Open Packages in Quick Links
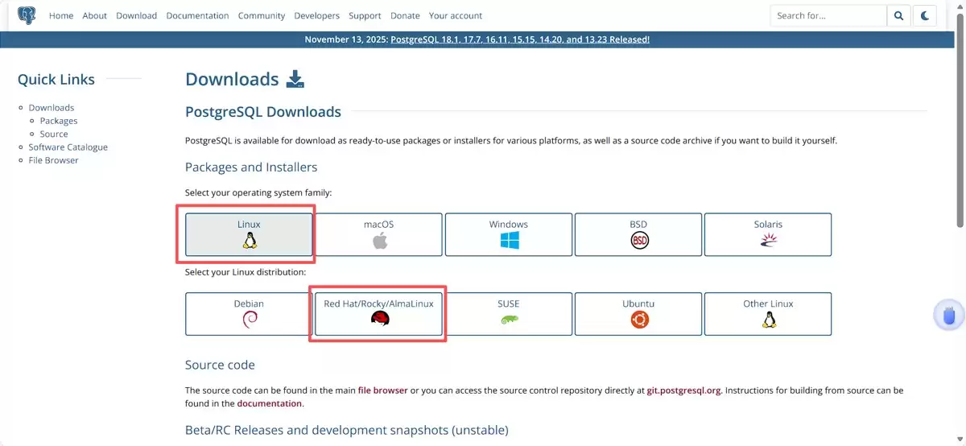The image size is (966, 446). pos(59,121)
